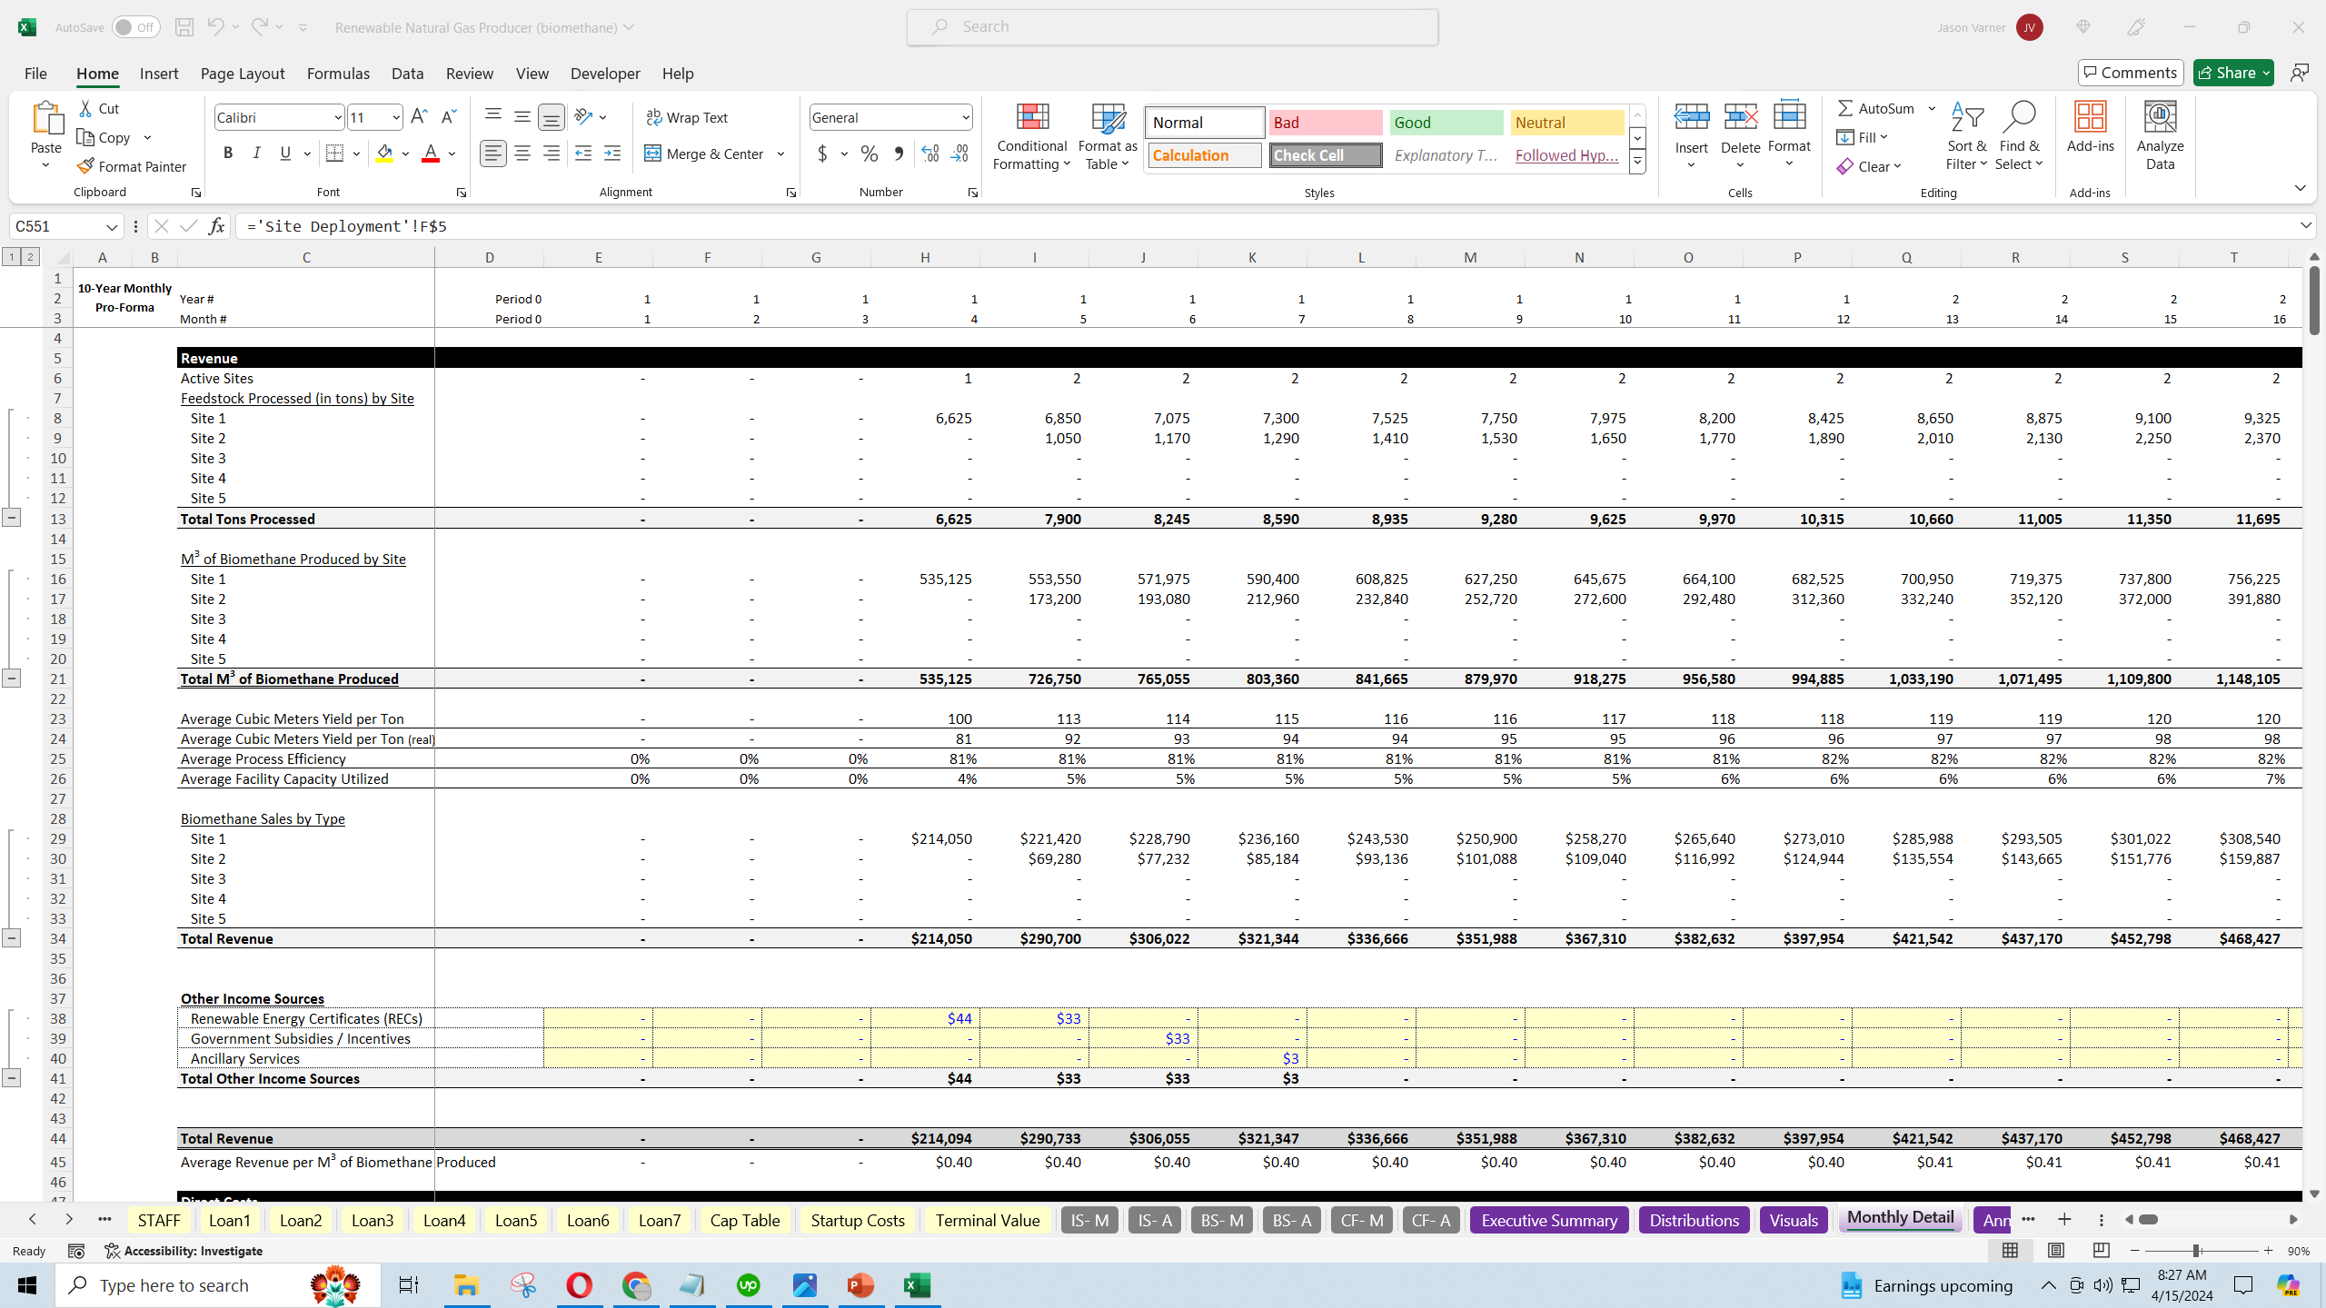Apply yellow fill color
The height and width of the screenshot is (1308, 2326).
[x=385, y=154]
